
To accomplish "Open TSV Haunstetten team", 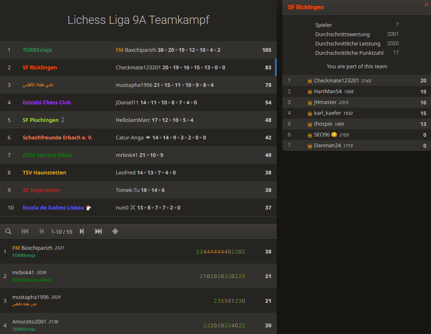I will coord(44,173).
